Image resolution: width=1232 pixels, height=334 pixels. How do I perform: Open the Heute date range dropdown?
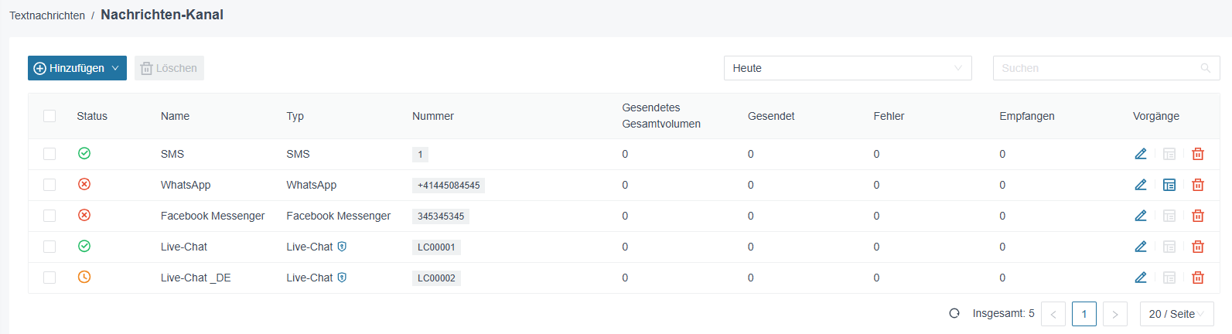848,68
